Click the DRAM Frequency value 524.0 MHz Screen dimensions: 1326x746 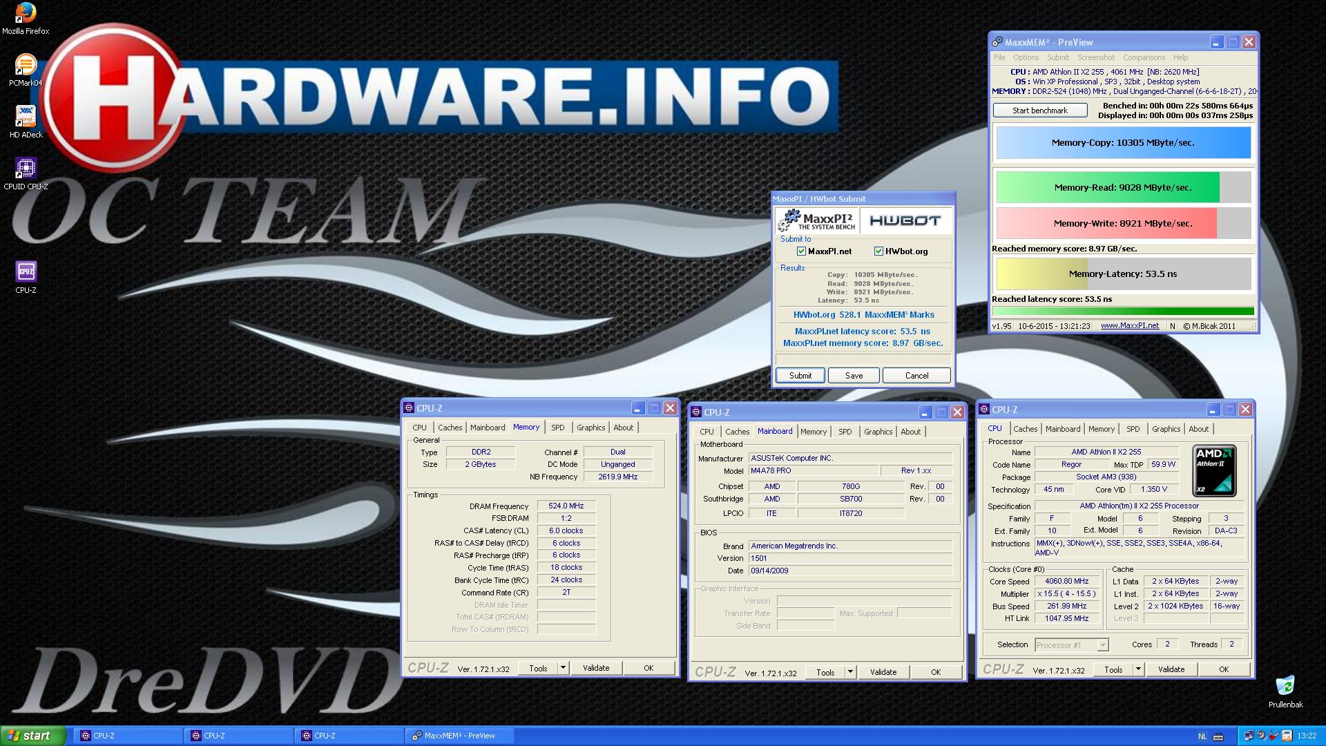coord(566,506)
